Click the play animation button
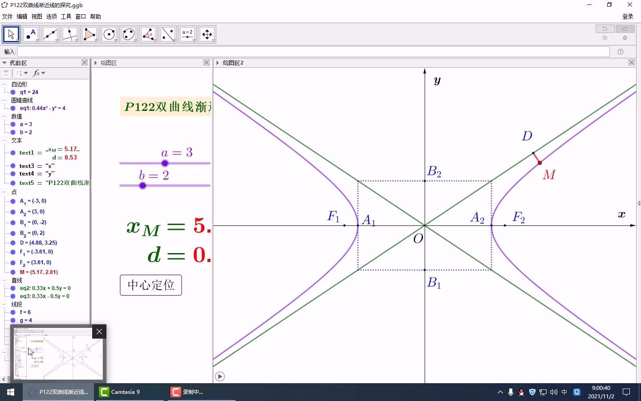Screen dimensions: 641x401 point(220,376)
